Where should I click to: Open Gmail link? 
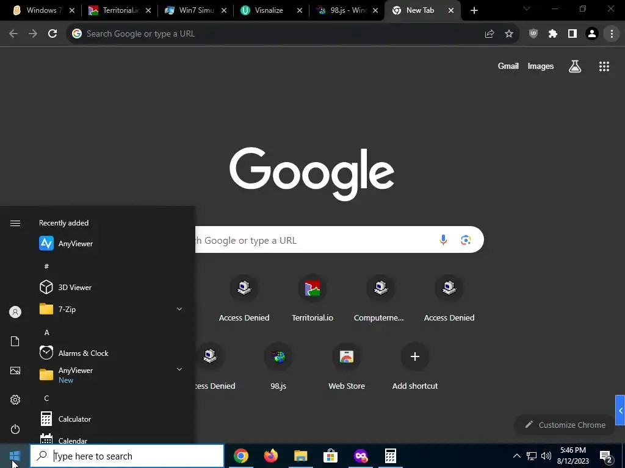point(508,66)
